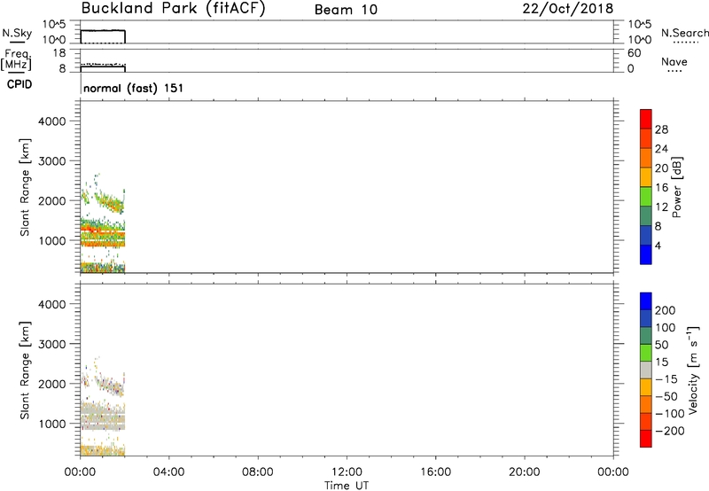Click the date '22/Oct/2018'

click(568, 9)
